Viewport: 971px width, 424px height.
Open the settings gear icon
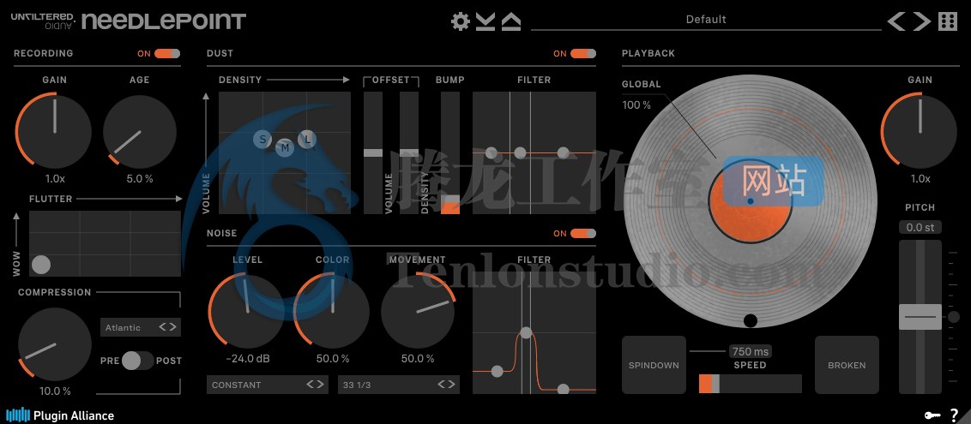460,21
